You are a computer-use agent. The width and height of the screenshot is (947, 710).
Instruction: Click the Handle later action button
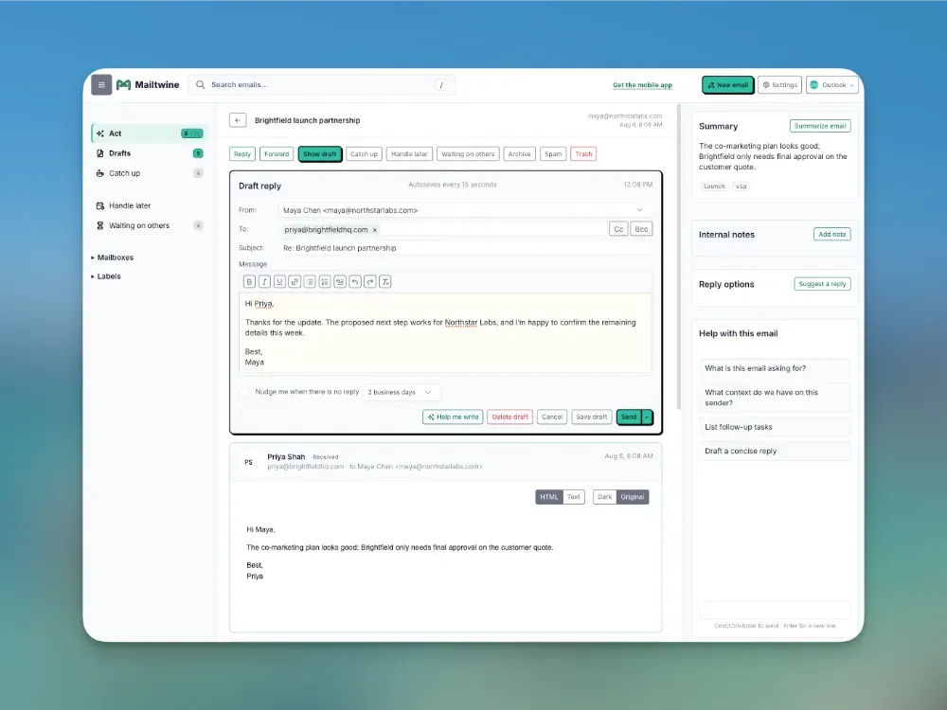(x=409, y=154)
